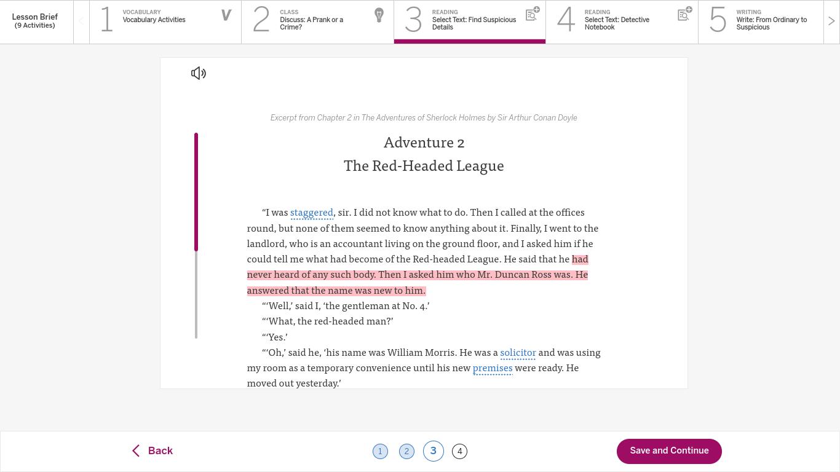840x472 pixels.
Task: Go to page 2 of the activity
Action: [406, 452]
